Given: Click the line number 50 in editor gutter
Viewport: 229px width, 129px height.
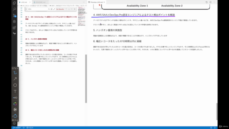Looking at the screenshot, I should [x=21, y=66].
